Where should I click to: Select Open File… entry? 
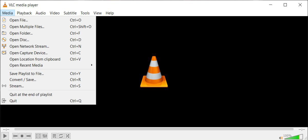[x=48, y=20]
